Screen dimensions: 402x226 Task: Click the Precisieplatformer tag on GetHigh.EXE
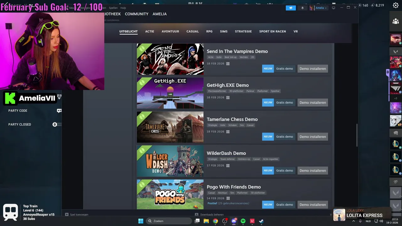217,91
